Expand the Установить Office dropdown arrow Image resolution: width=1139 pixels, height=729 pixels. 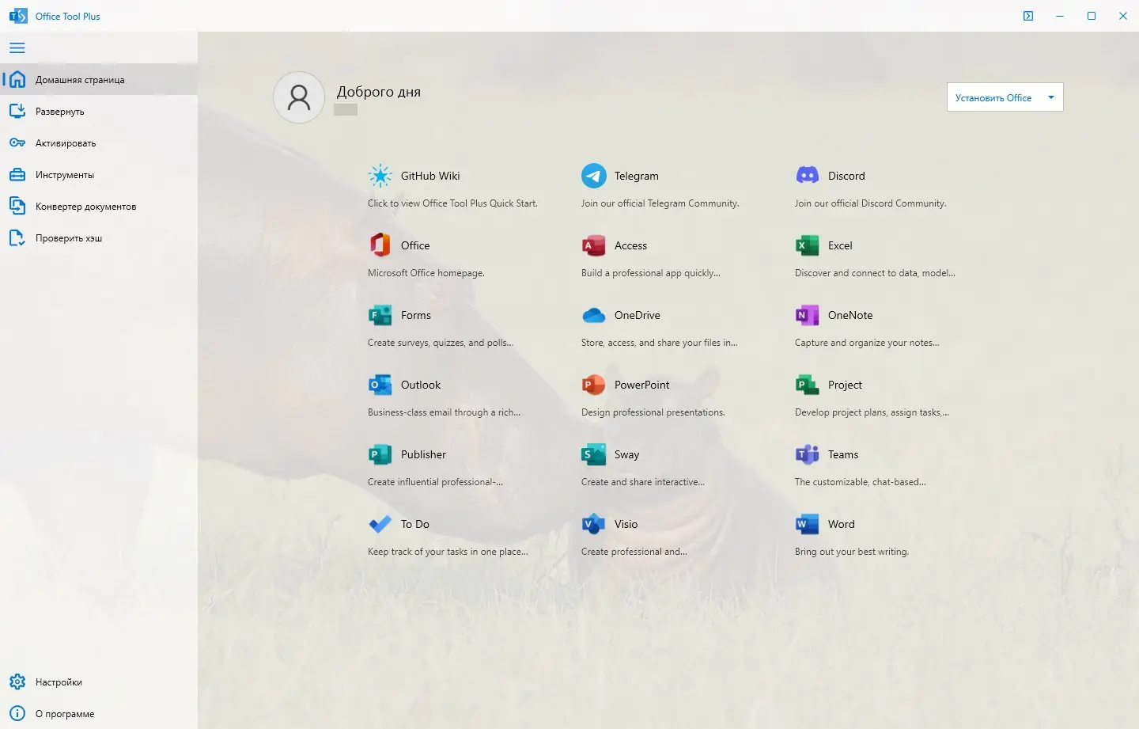[1051, 97]
